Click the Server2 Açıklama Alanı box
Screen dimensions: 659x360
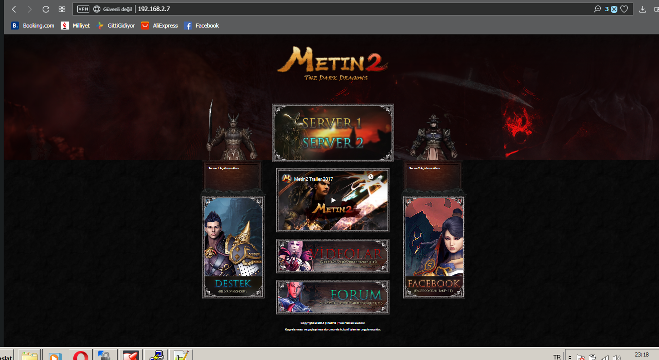[x=434, y=176]
